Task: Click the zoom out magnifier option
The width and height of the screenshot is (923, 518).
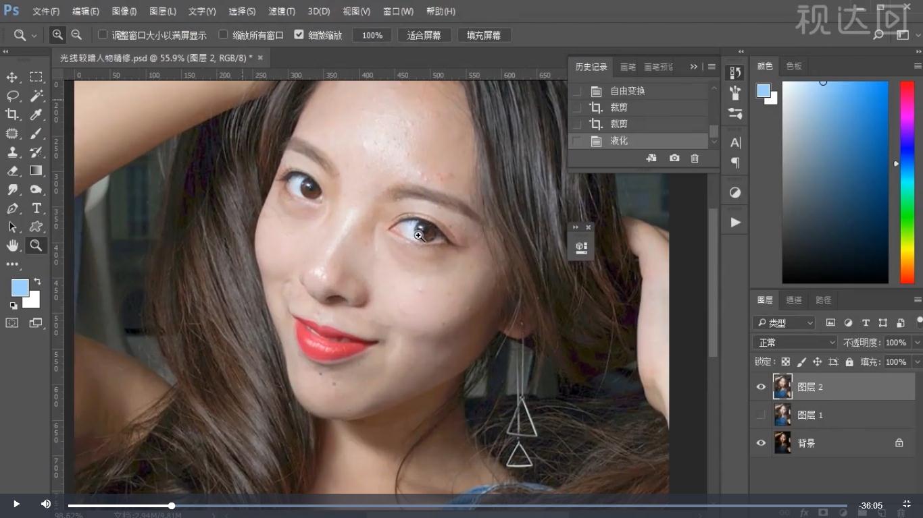Action: click(76, 35)
